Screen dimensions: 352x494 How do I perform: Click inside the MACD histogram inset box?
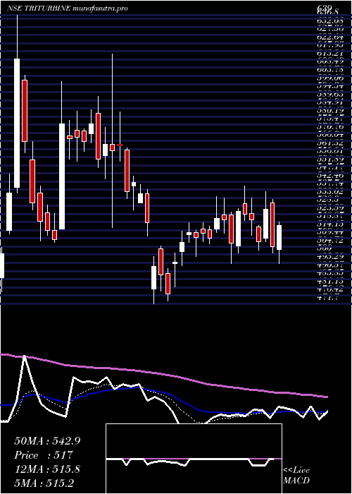click(x=194, y=459)
